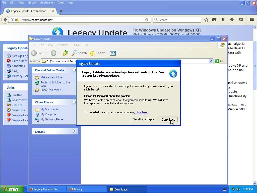The image size is (257, 193).
Task: Focus the Firefox Search box
Action: point(177,20)
